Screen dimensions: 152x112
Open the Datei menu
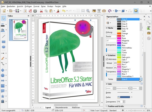3,6
